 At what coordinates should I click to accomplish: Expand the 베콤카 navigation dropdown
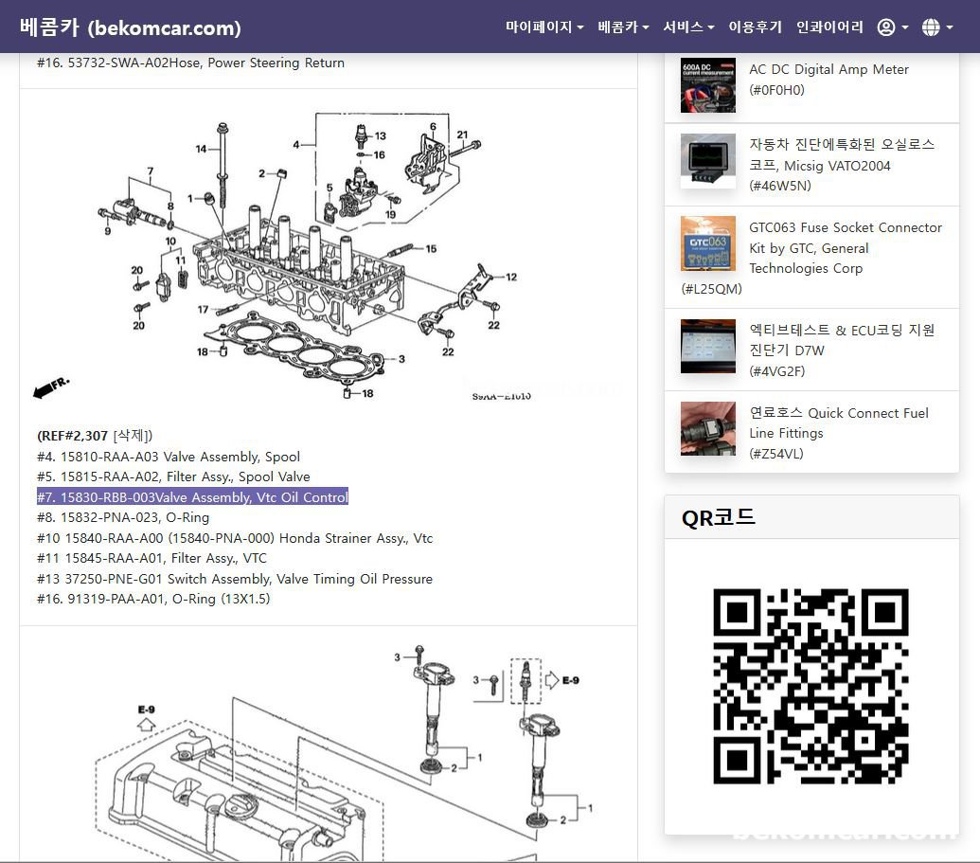coord(623,27)
